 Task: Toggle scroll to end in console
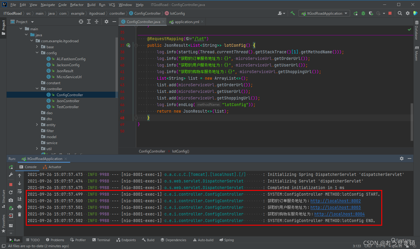point(19,199)
